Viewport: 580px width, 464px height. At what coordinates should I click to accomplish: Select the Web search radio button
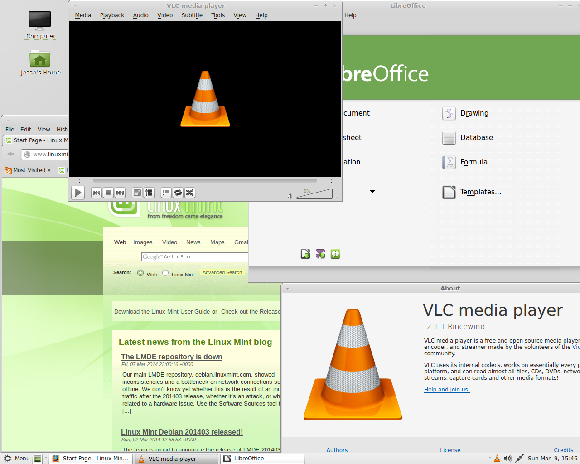tap(140, 273)
